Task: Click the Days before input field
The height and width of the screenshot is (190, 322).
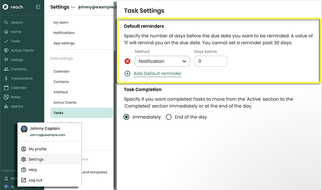Action: 210,61
